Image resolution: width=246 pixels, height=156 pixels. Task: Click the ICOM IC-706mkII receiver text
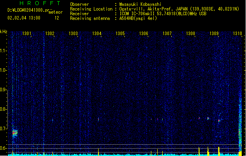137,14
